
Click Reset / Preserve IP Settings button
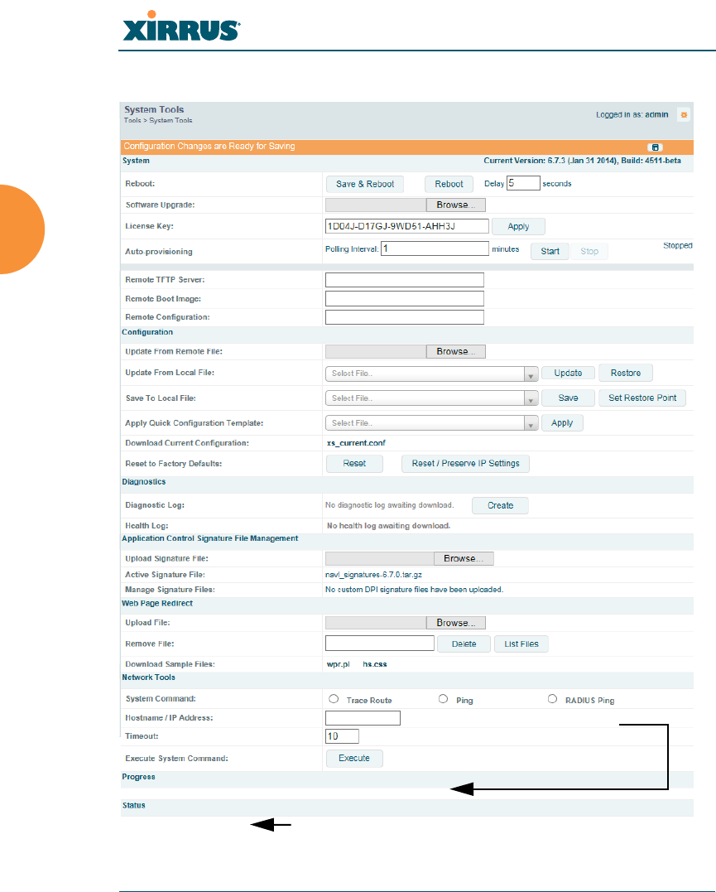coord(465,464)
